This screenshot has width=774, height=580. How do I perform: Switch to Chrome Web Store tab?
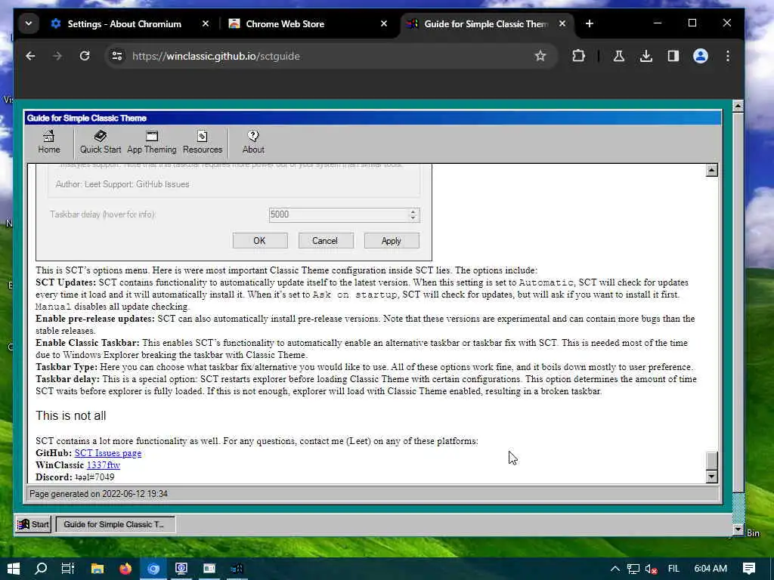tap(285, 23)
